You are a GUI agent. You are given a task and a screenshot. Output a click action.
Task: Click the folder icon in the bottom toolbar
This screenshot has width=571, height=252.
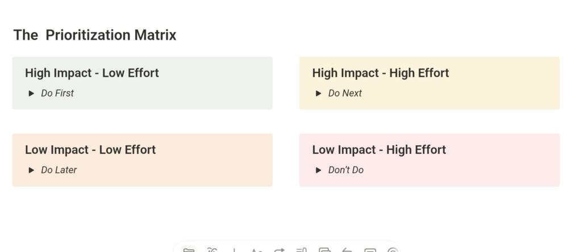pyautogui.click(x=189, y=250)
